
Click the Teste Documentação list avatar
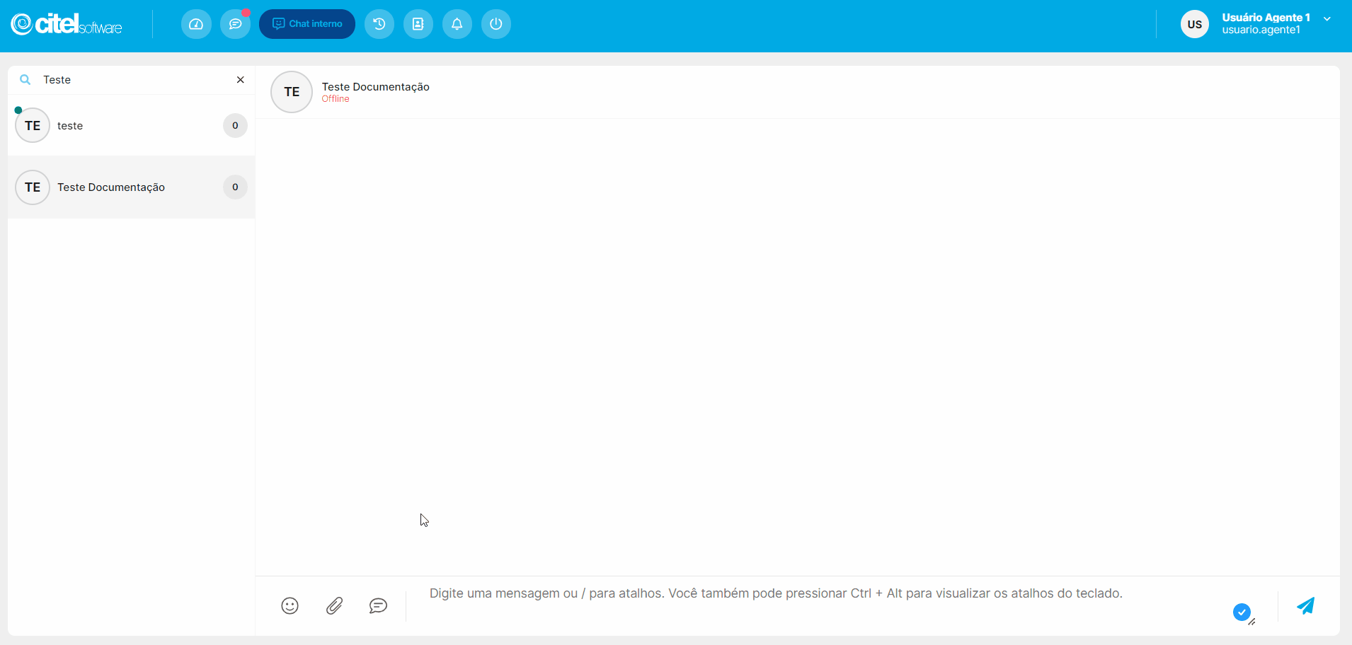point(33,187)
